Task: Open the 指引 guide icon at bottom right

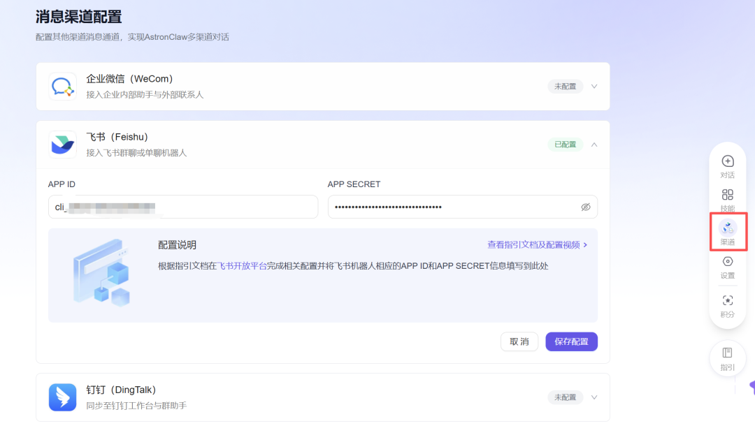Action: coord(727,358)
